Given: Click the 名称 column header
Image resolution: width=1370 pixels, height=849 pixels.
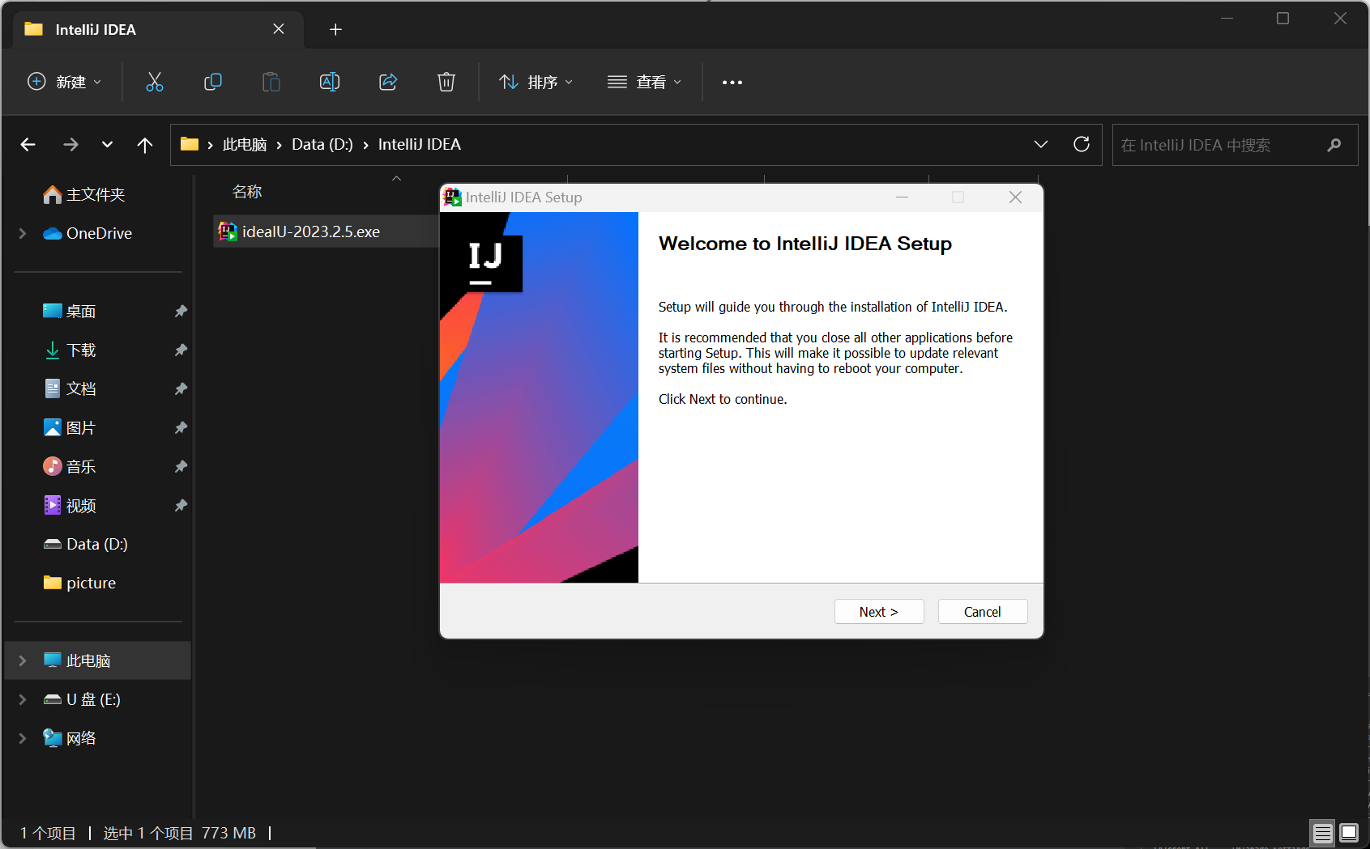Looking at the screenshot, I should coord(247,192).
